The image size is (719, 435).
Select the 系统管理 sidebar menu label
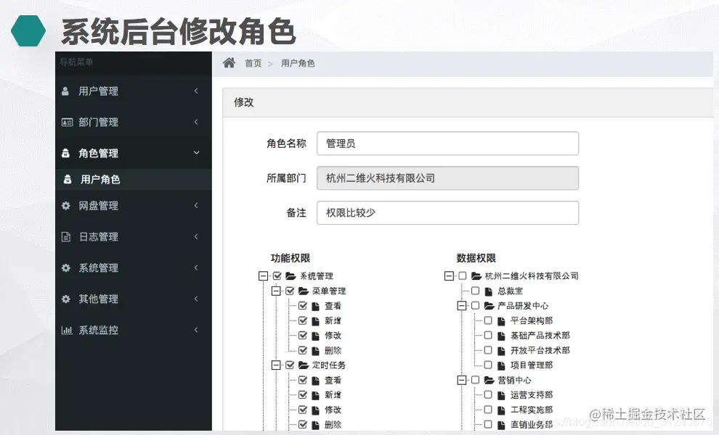[98, 268]
